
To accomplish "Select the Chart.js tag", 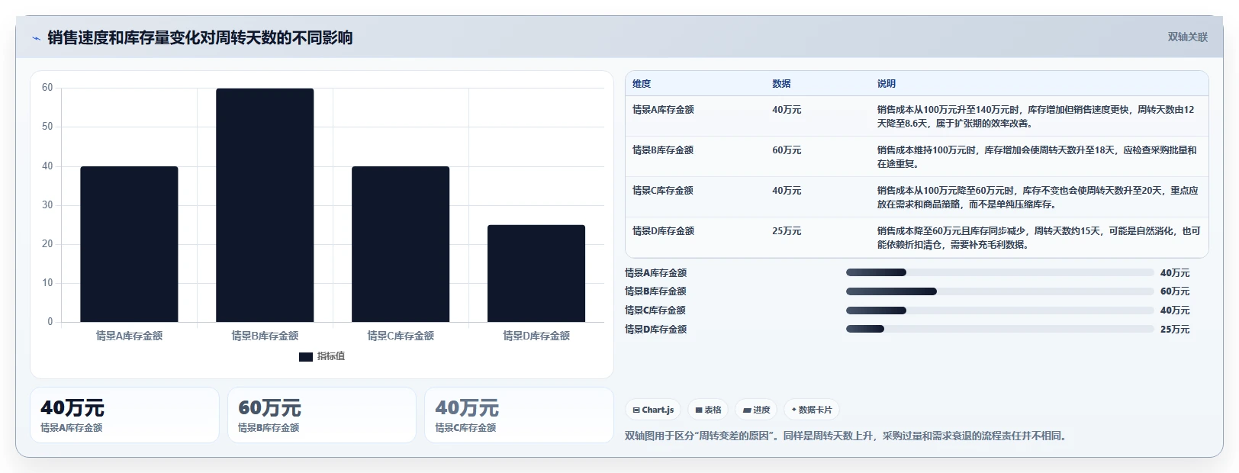I will click(653, 410).
